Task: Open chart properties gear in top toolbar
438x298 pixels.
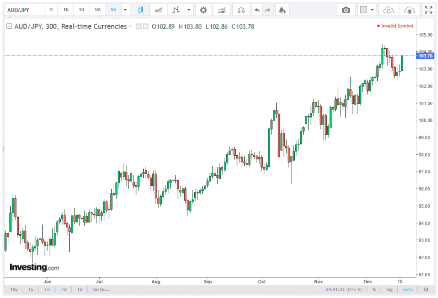Action: pyautogui.click(x=203, y=10)
